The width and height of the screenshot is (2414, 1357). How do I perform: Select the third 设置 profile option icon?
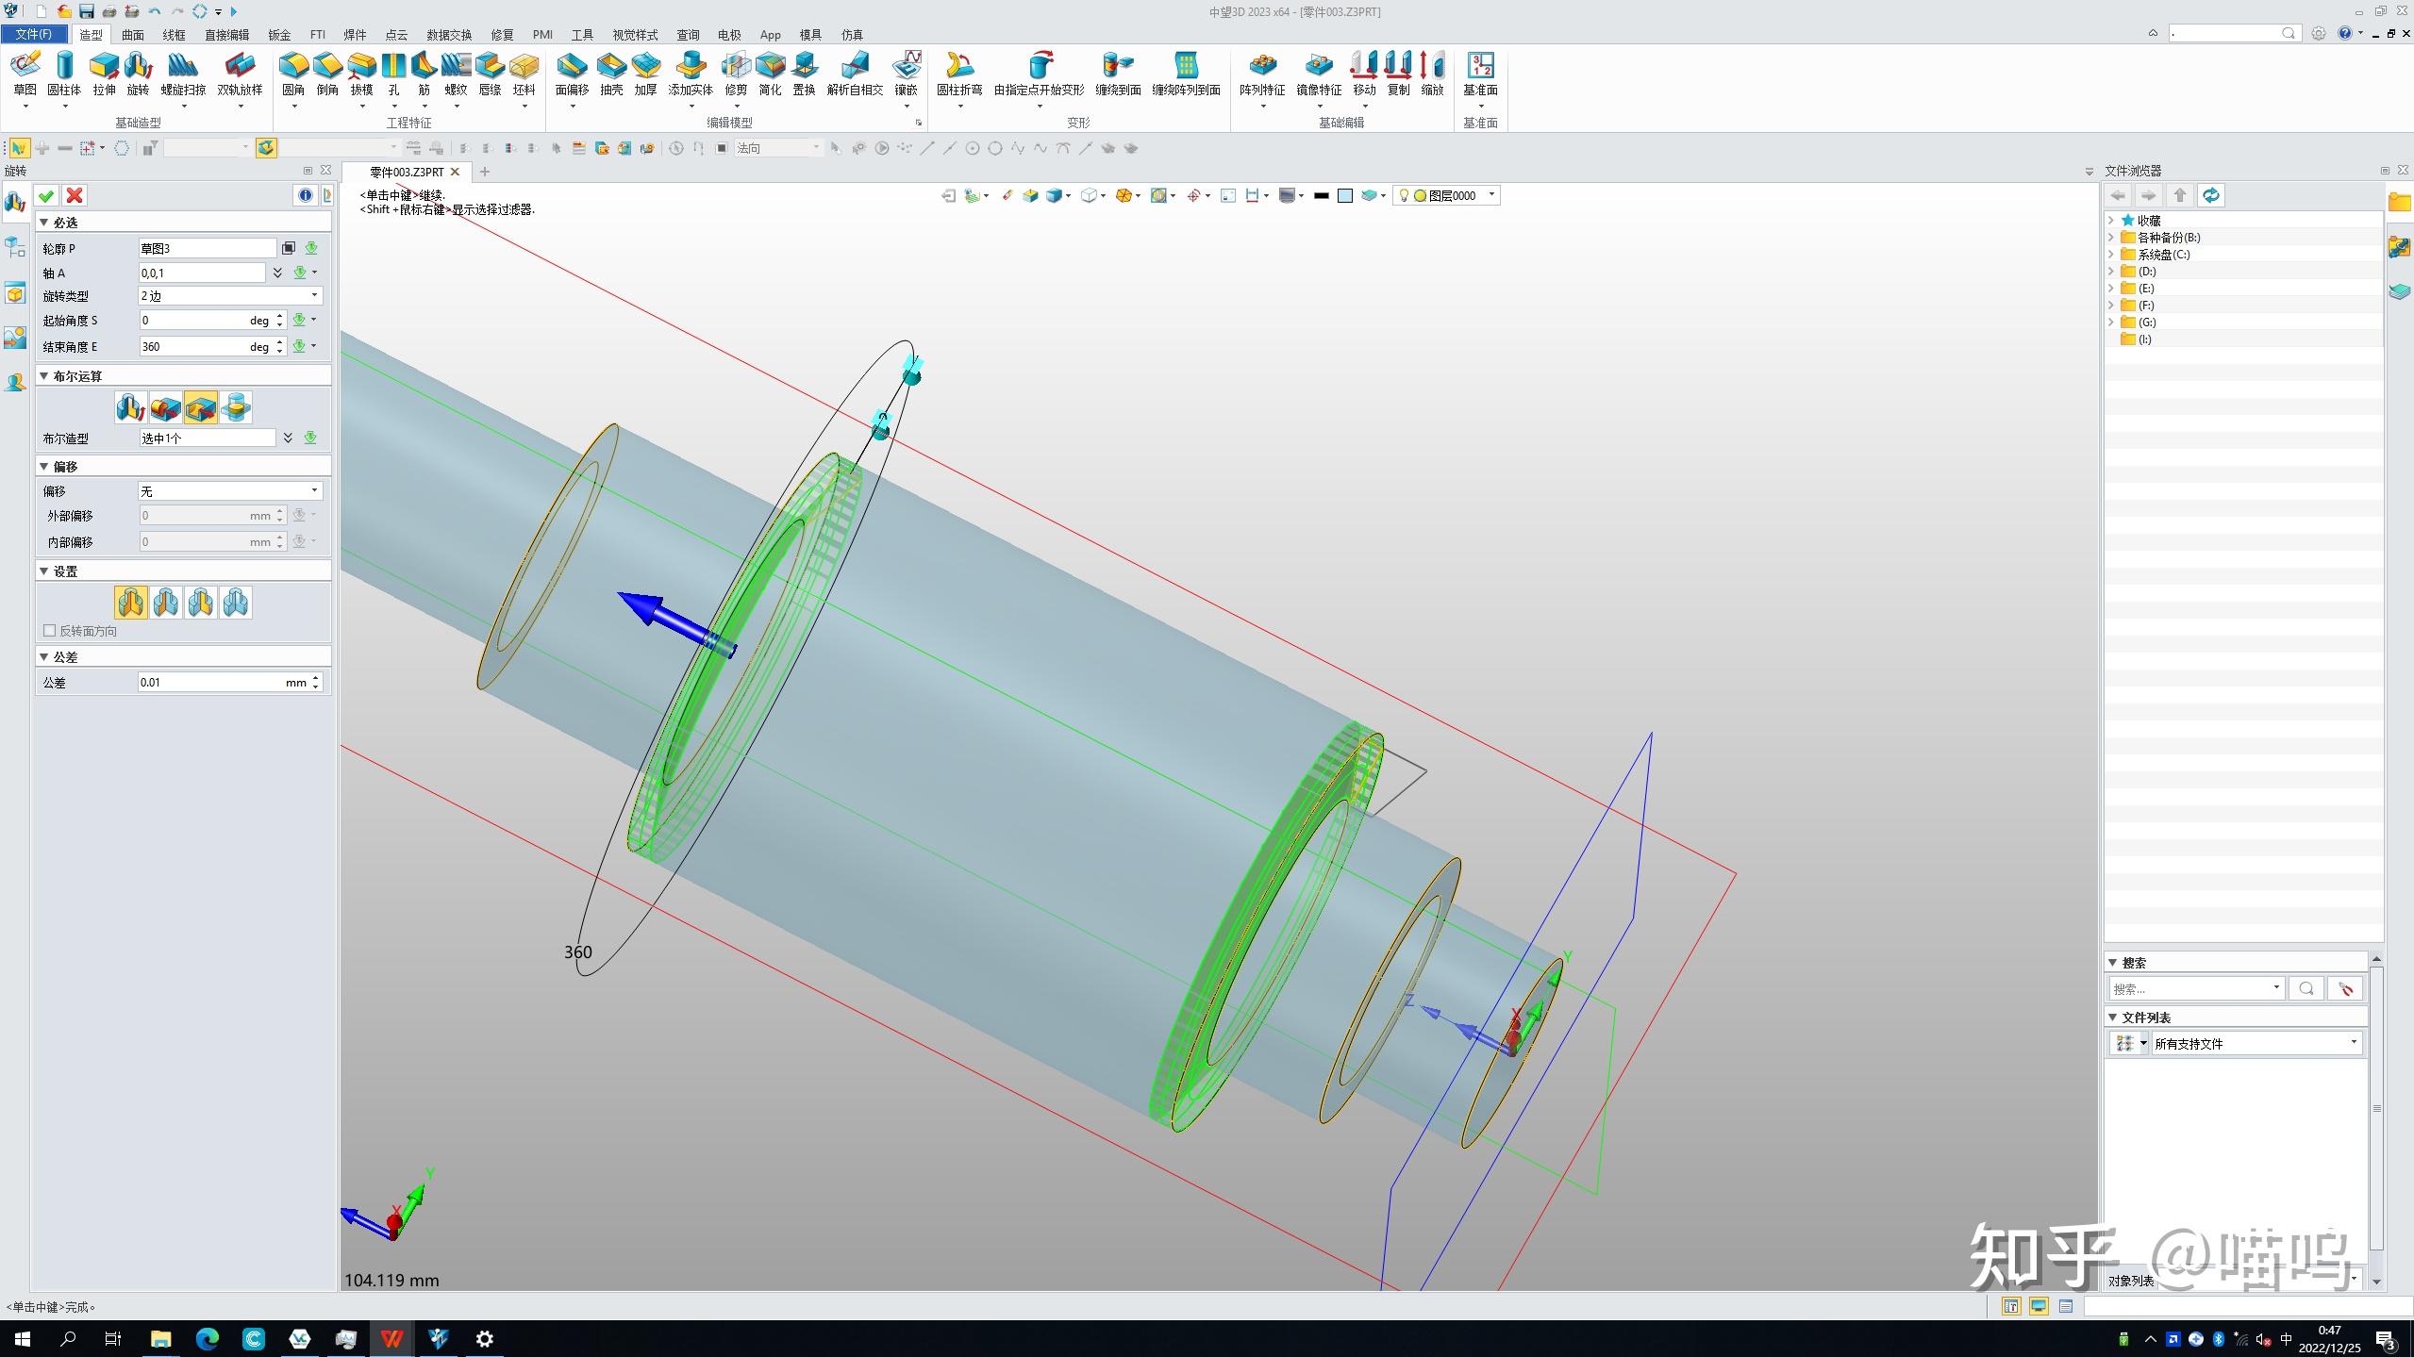click(200, 602)
